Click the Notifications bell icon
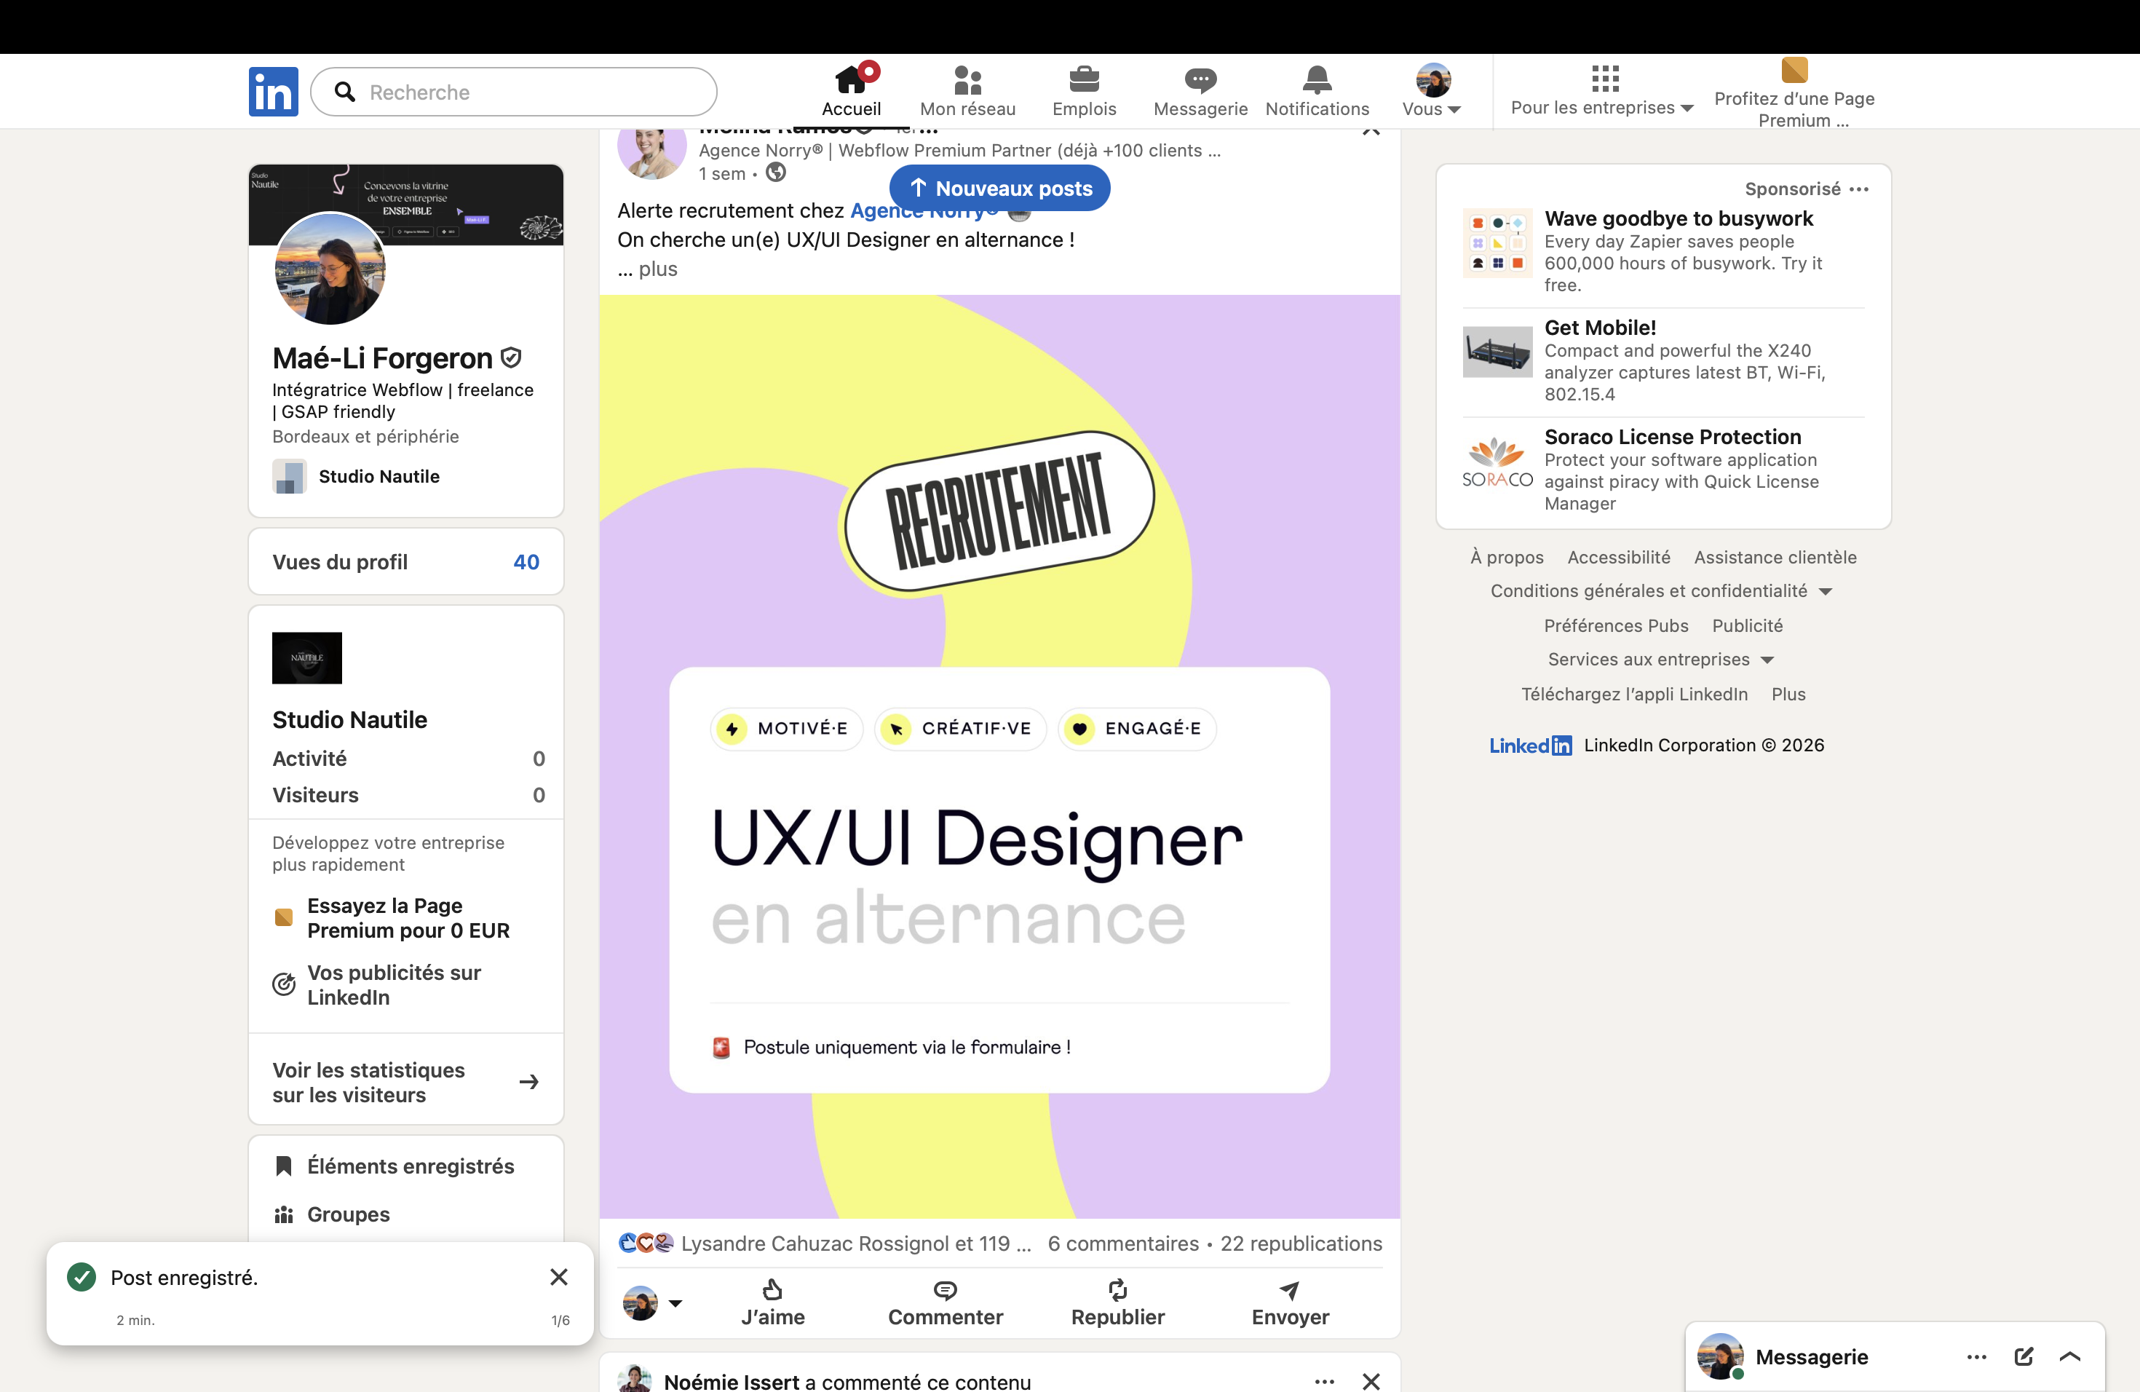Screen dimensions: 2140x1392 coord(1316,81)
